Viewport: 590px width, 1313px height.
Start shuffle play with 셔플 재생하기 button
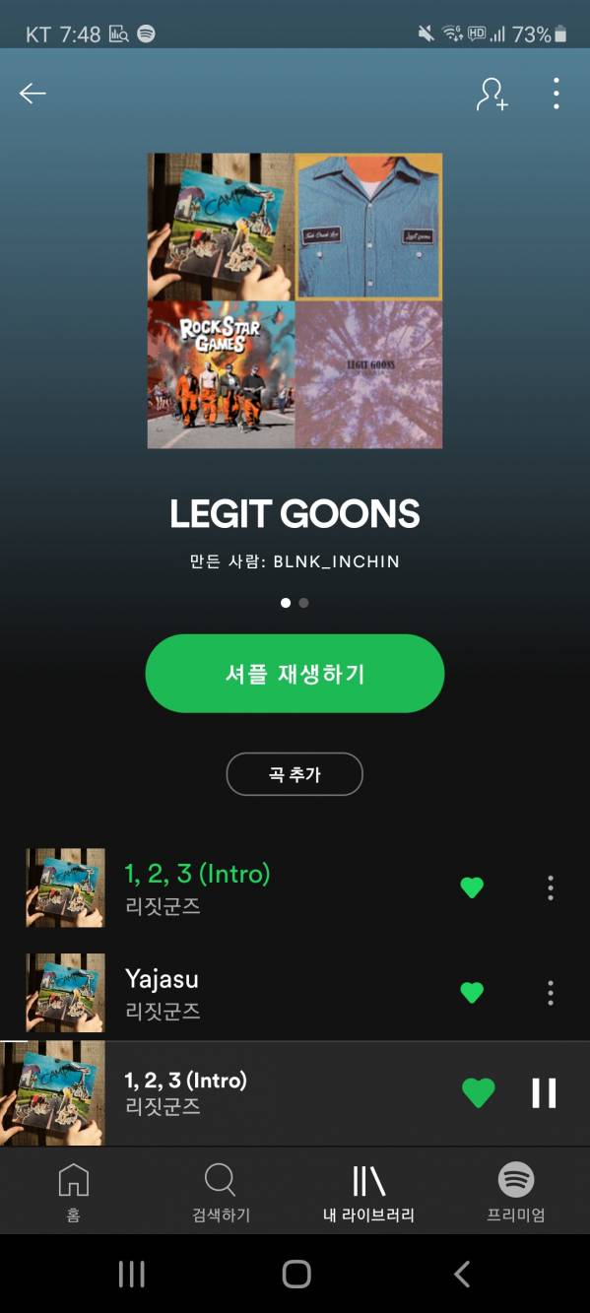295,674
